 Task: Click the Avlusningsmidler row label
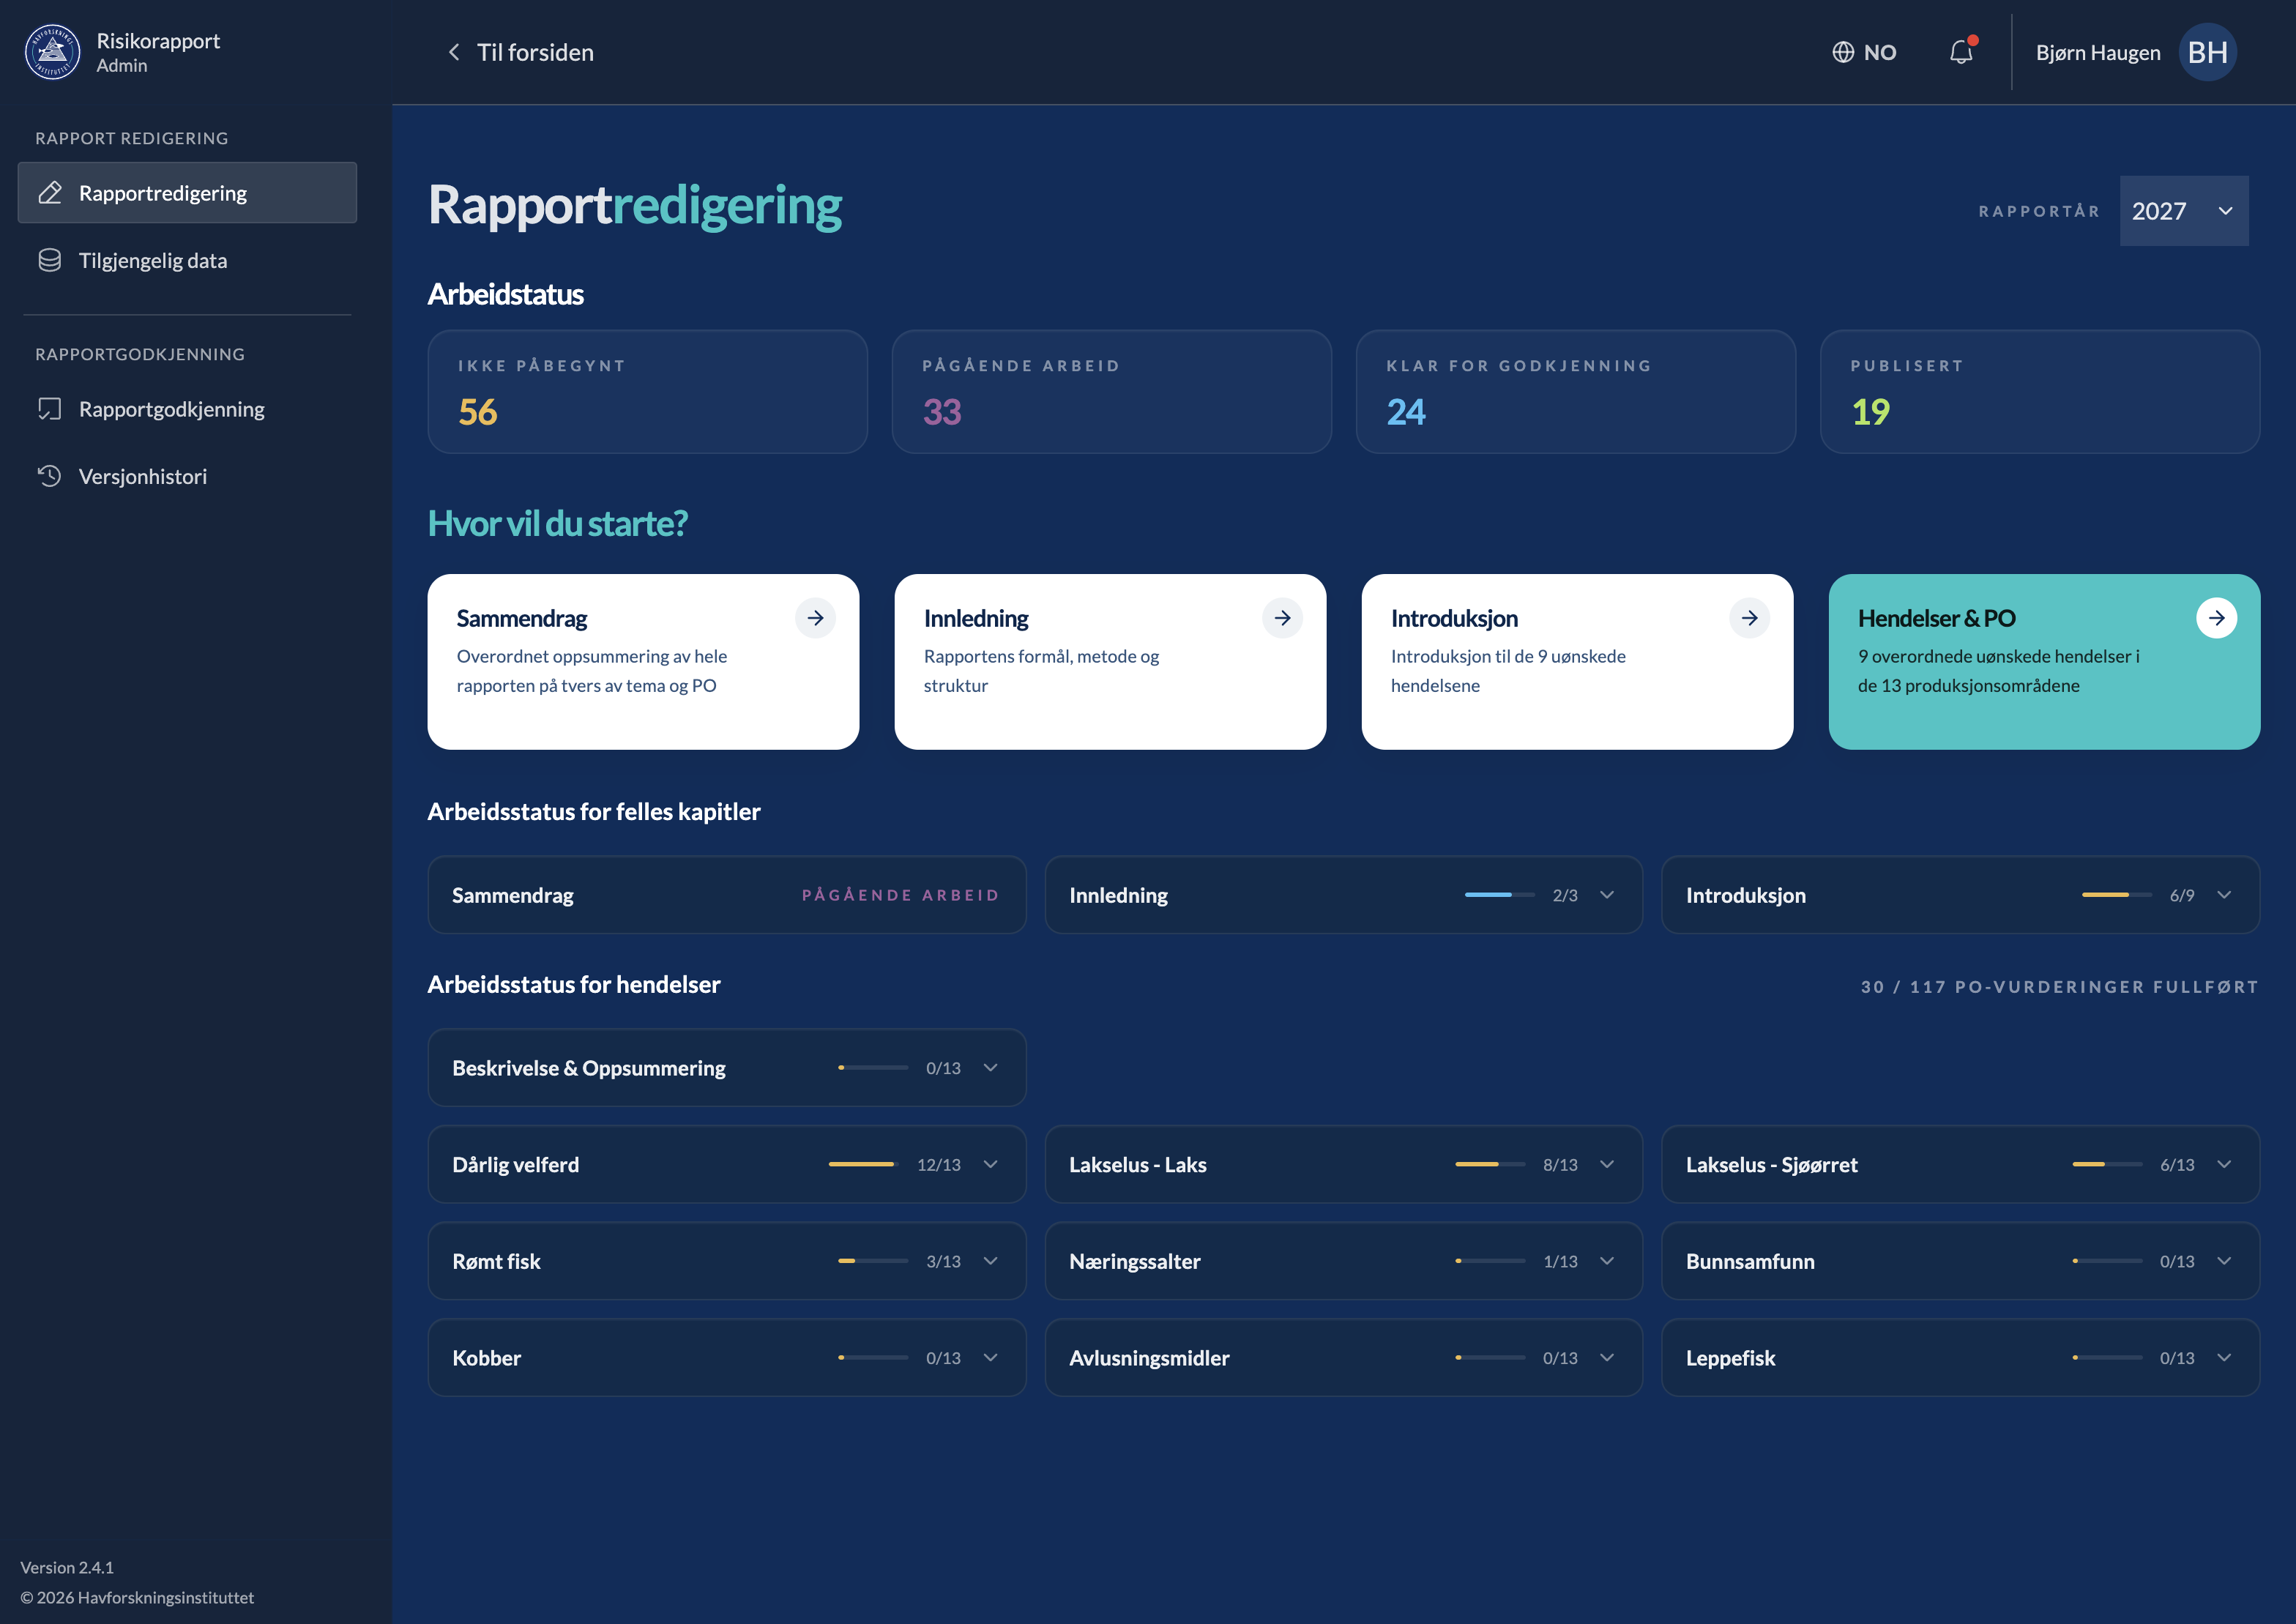(1149, 1358)
